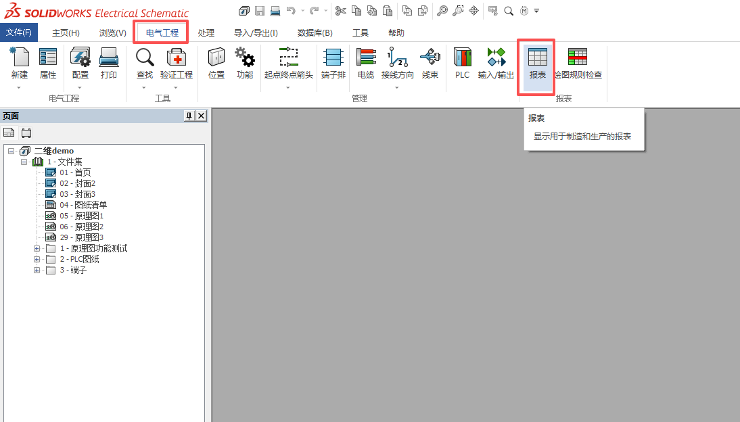Open the 端子排 (Terminal strips) manager
The image size is (740, 422).
pyautogui.click(x=333, y=65)
